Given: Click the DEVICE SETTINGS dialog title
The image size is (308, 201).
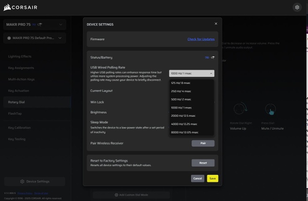Looking at the screenshot, I should coord(100,24).
